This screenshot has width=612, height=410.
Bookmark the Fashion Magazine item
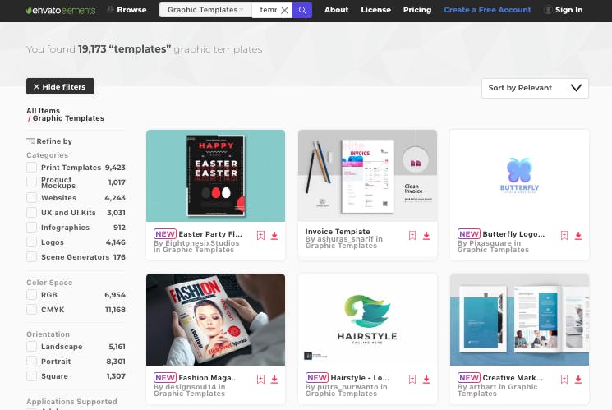(x=260, y=379)
